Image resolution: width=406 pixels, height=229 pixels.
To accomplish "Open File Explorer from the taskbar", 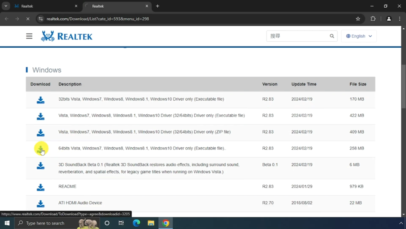I will (151, 223).
